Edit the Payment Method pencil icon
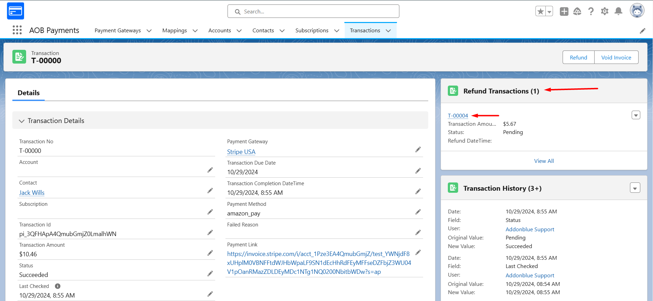Viewport: 653px width, 301px height. coord(418,212)
